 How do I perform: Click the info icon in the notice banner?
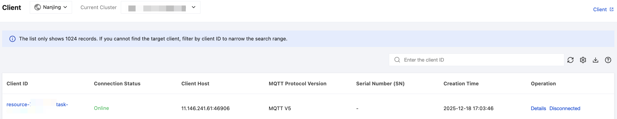tap(12, 39)
